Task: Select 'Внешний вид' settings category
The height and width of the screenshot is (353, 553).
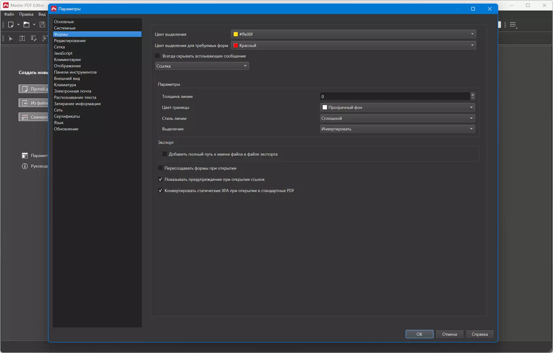Action: coord(97,79)
